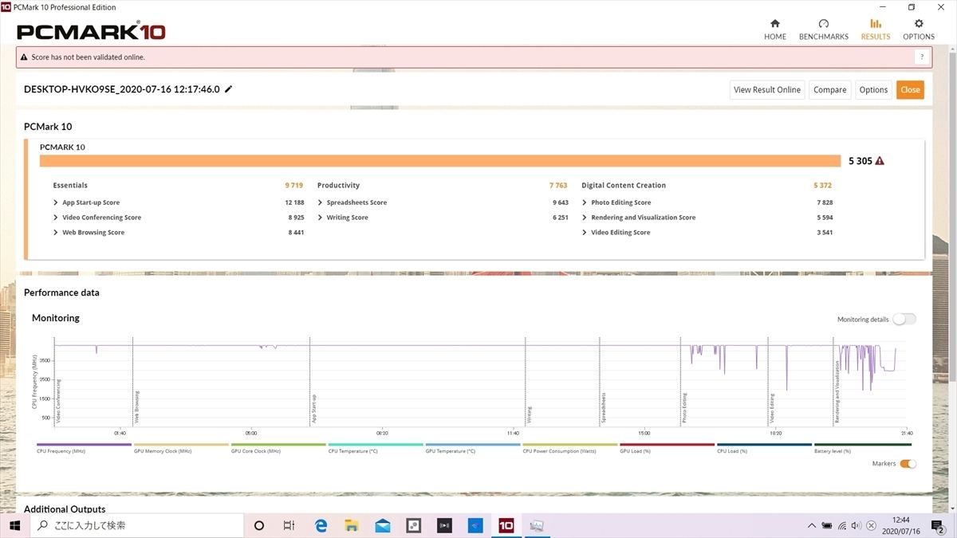Click the Photo Editing marker in chart
Image resolution: width=957 pixels, height=538 pixels.
point(684,407)
